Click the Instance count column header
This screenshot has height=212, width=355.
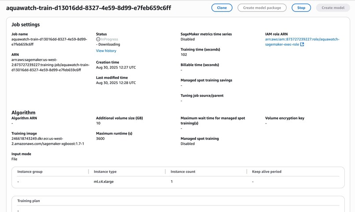coord(183,172)
